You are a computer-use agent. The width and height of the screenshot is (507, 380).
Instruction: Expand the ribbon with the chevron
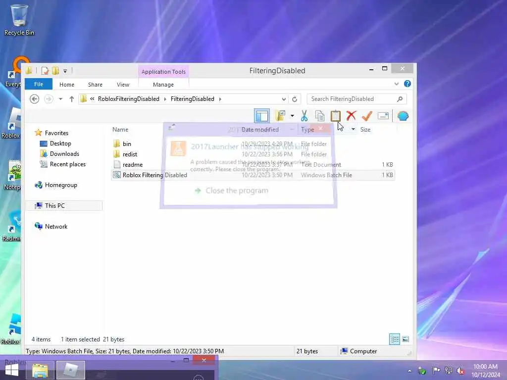tap(397, 84)
